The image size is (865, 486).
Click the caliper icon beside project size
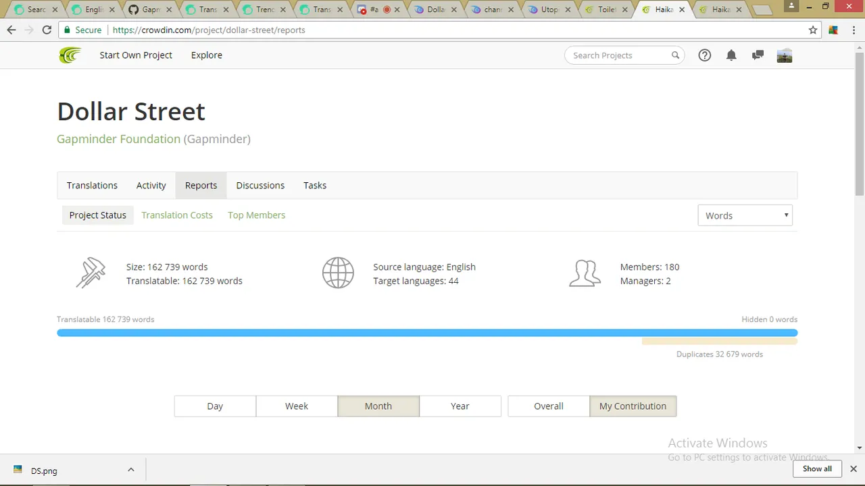pyautogui.click(x=91, y=273)
